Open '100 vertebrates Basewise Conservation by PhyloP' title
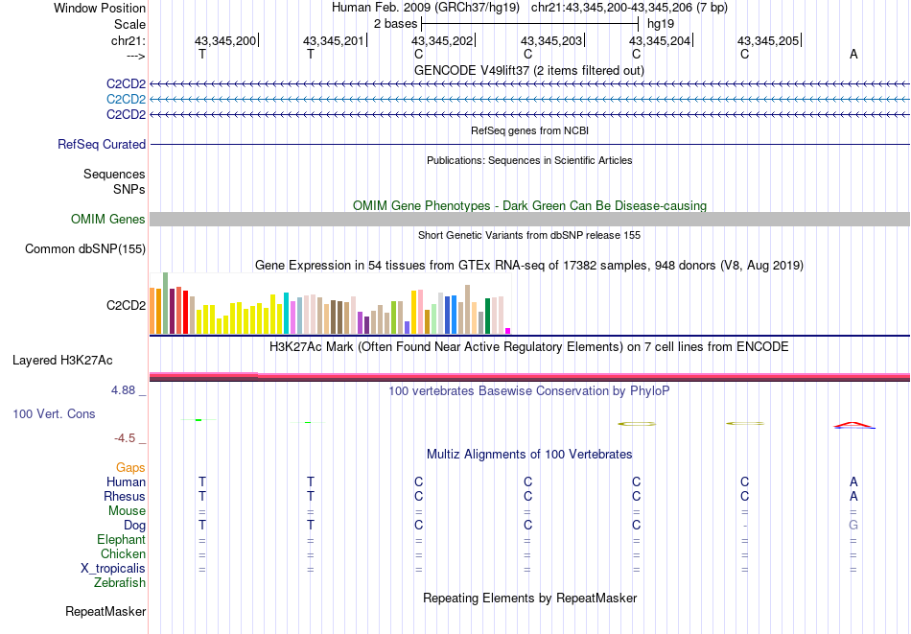Screen dimensions: 911x634 tap(529, 391)
